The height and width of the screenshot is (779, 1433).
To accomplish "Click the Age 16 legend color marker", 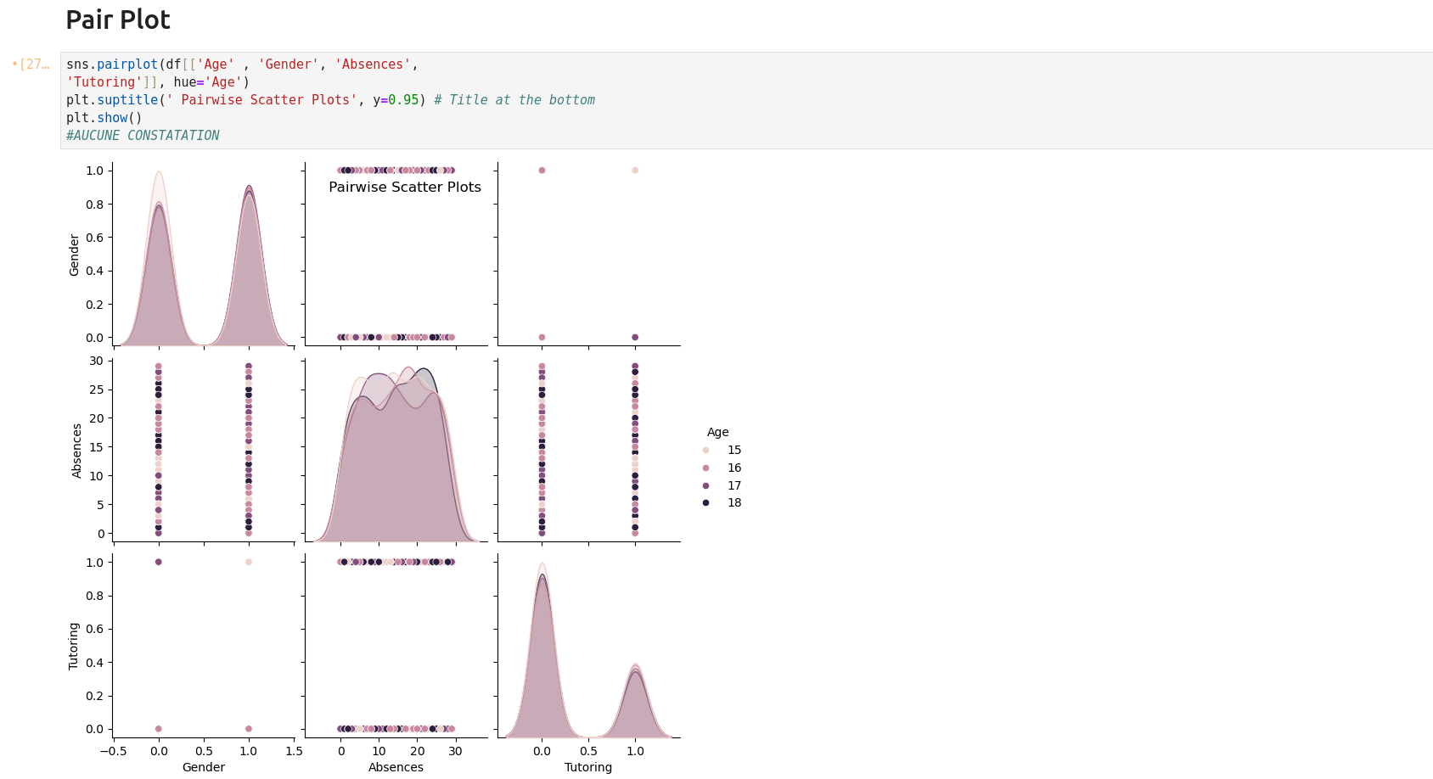I will tap(705, 468).
